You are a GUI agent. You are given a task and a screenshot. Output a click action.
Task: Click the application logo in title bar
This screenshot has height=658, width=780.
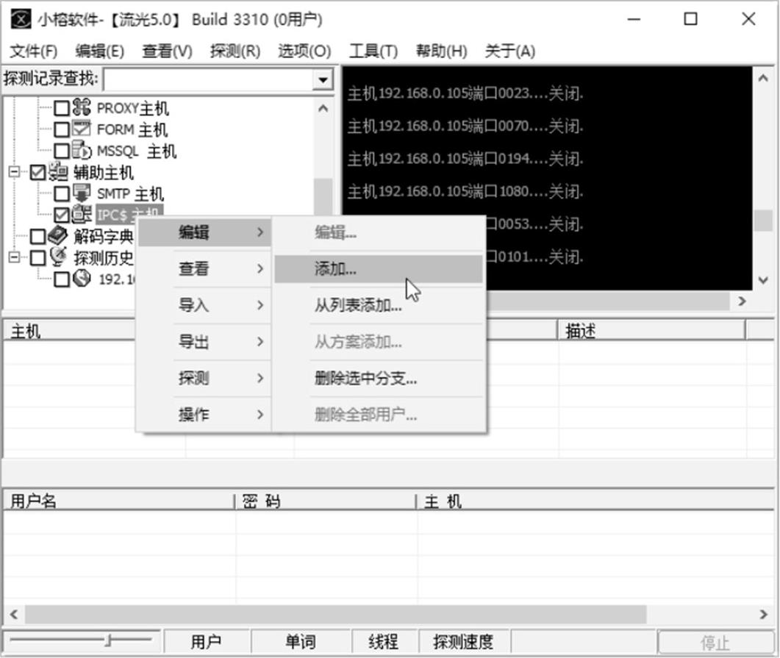coord(21,20)
